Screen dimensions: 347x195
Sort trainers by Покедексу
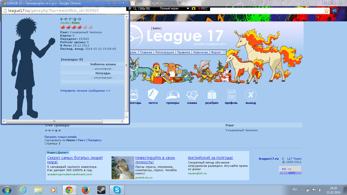pos(94,140)
